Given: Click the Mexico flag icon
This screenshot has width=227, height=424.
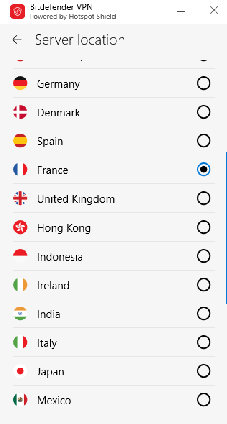Looking at the screenshot, I should click(x=20, y=400).
